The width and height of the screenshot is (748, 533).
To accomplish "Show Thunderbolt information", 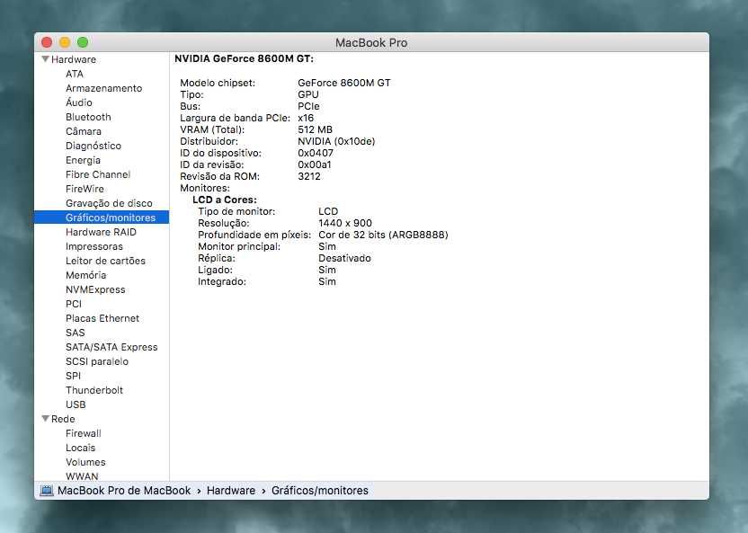I will point(94,390).
